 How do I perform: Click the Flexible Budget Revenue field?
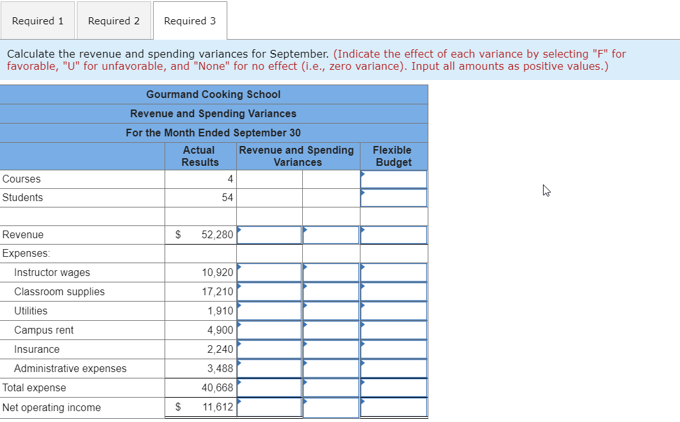coord(393,234)
